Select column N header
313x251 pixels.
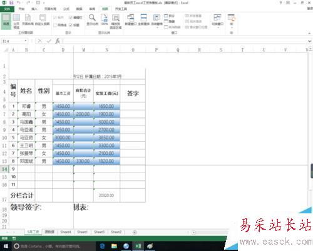[107, 50]
